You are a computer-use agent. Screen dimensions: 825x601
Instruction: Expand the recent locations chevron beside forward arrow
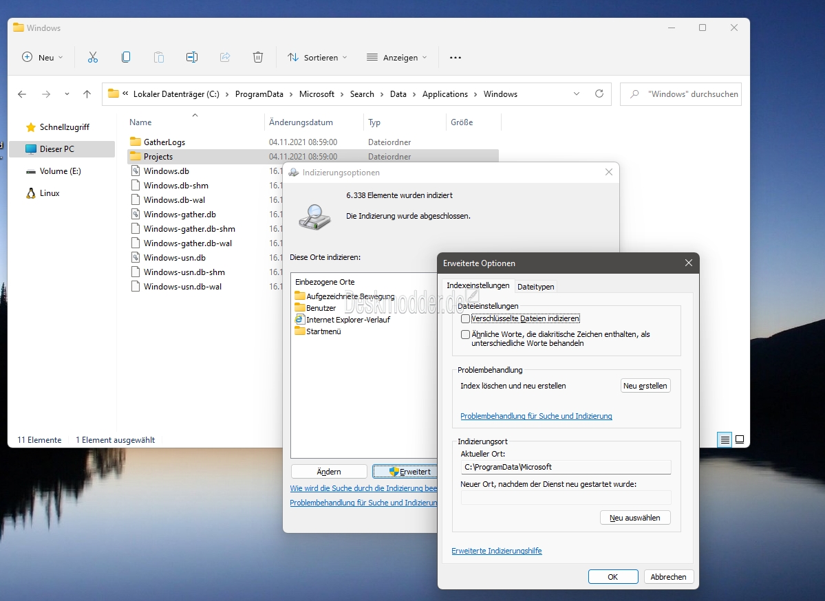[67, 94]
